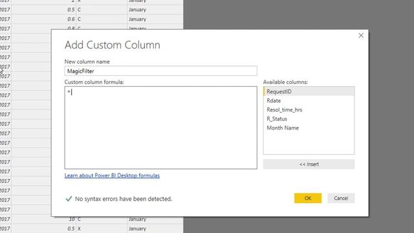Click inside the custom column formula box
414x233 pixels.
(160, 128)
